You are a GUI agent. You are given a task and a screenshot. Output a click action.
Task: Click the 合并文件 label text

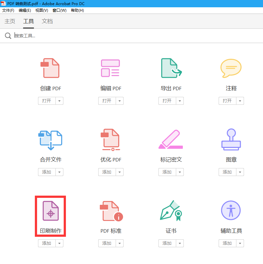coord(51,160)
